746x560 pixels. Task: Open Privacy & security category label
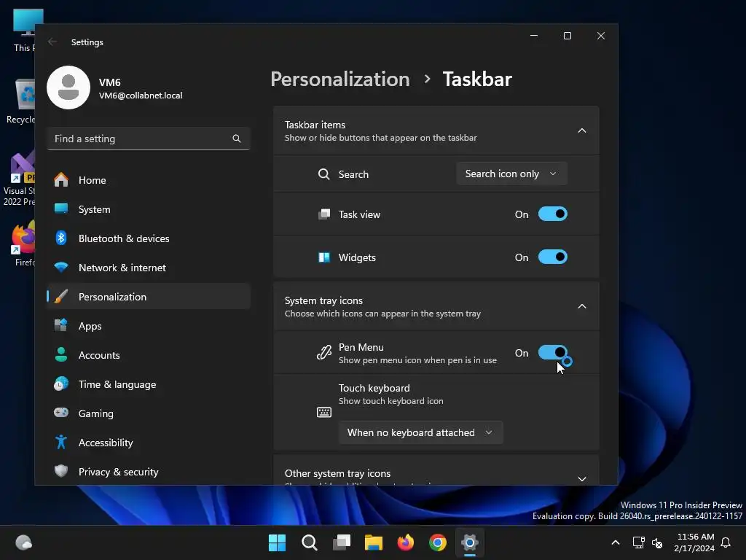(x=119, y=472)
